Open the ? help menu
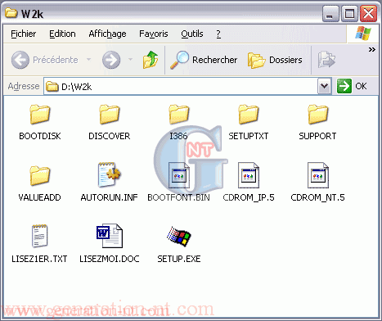 (218, 34)
